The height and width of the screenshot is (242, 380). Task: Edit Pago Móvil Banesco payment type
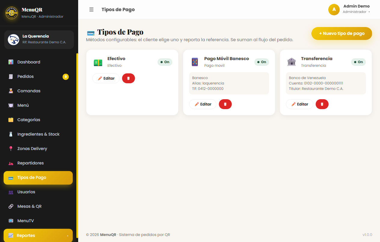(x=203, y=104)
